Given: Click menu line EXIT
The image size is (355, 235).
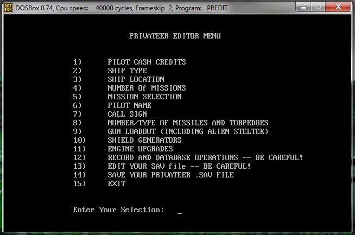Looking at the screenshot, I should coord(116,183).
